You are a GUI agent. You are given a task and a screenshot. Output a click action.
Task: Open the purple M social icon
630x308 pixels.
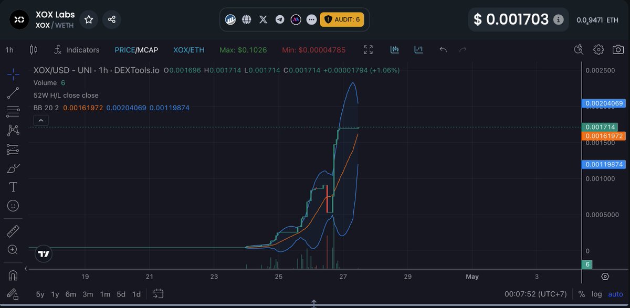click(296, 20)
